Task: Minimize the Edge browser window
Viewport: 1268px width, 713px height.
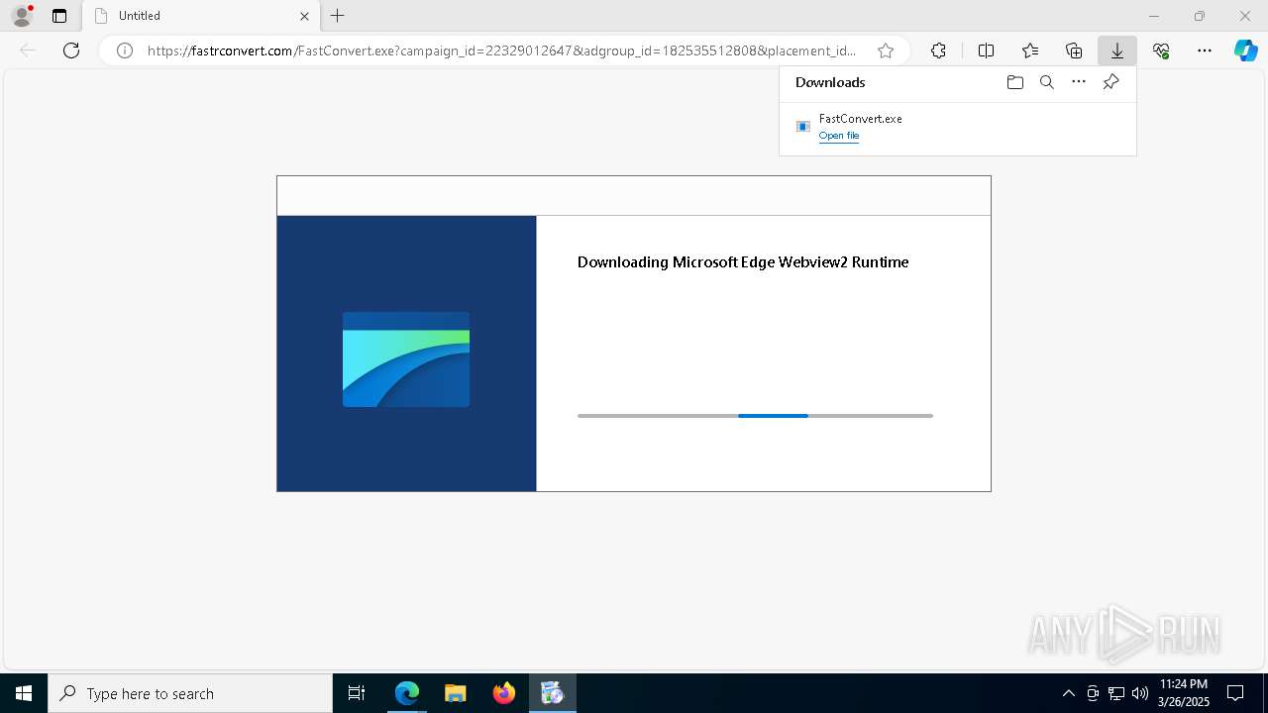Action: [1154, 16]
